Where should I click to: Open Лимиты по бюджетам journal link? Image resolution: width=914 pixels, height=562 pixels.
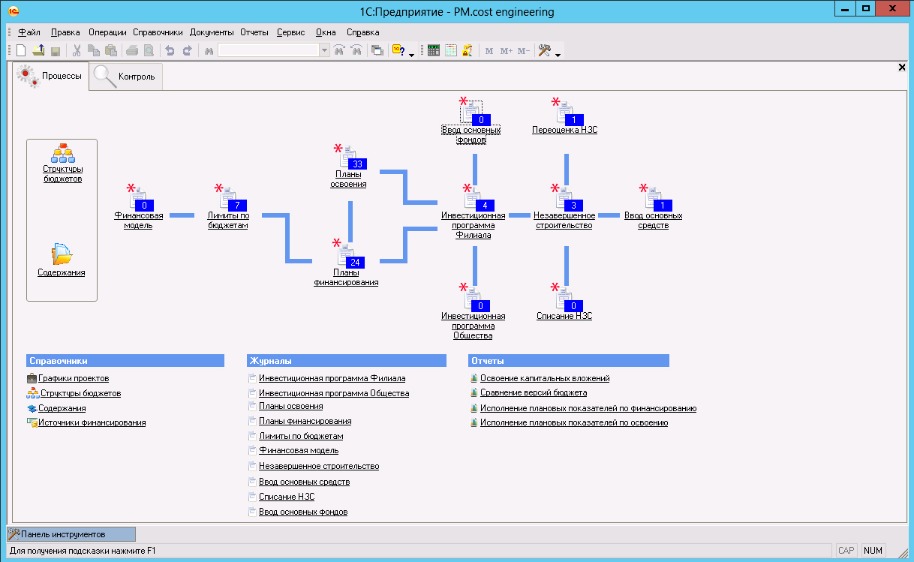click(x=301, y=436)
